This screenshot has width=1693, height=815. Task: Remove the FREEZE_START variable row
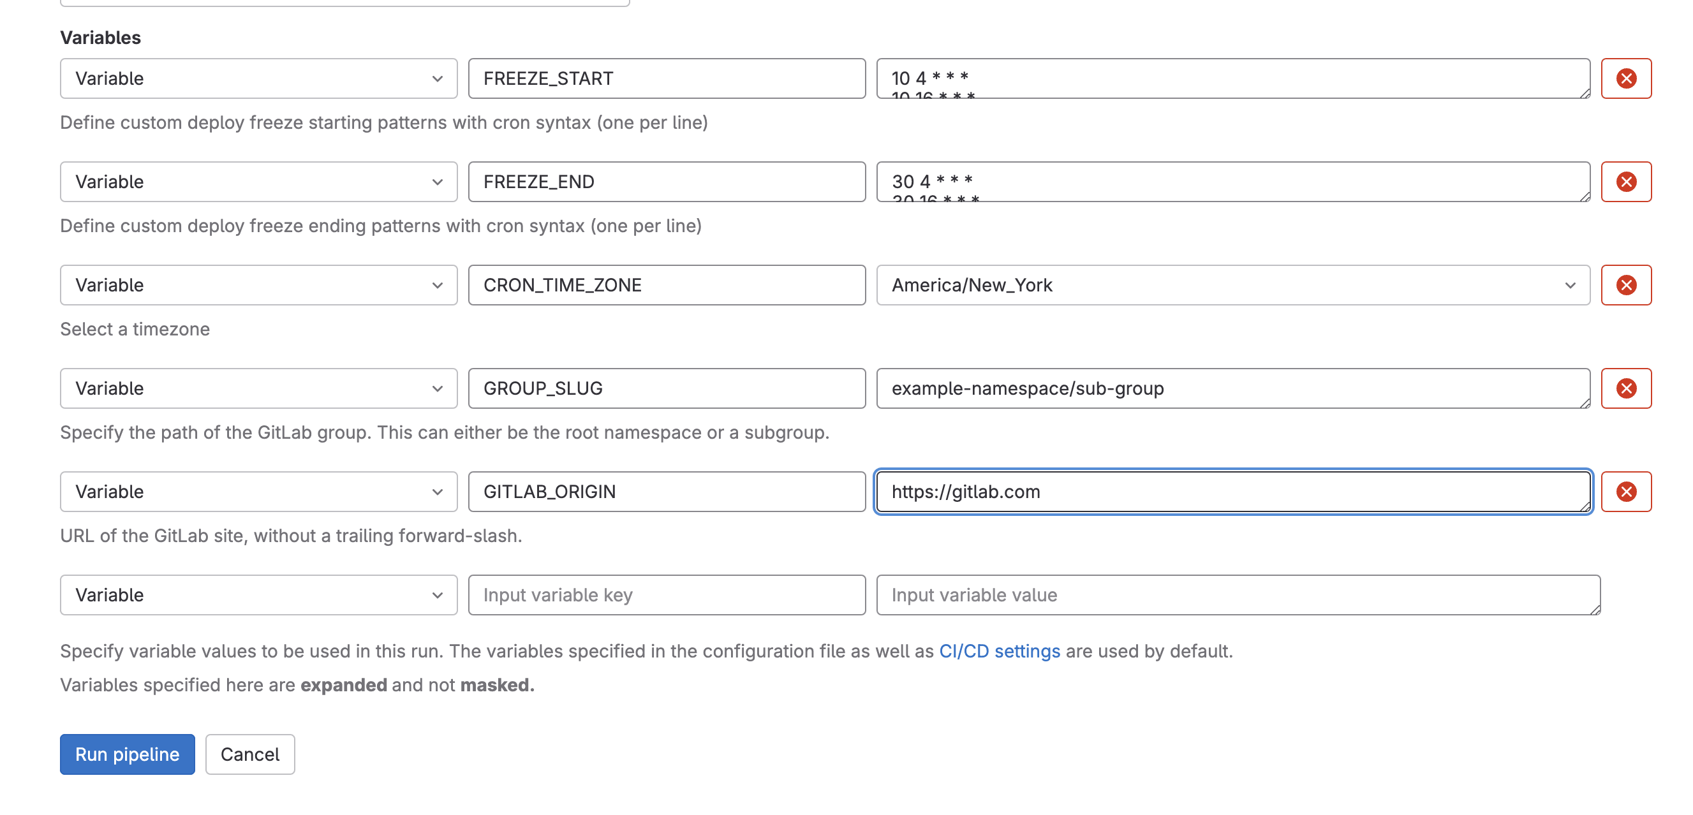(x=1626, y=78)
